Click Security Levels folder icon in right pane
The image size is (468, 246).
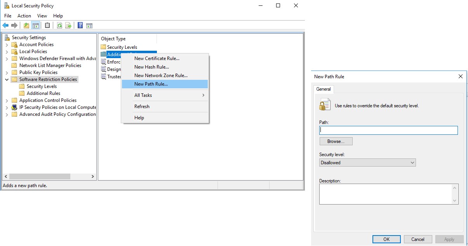[x=103, y=47]
